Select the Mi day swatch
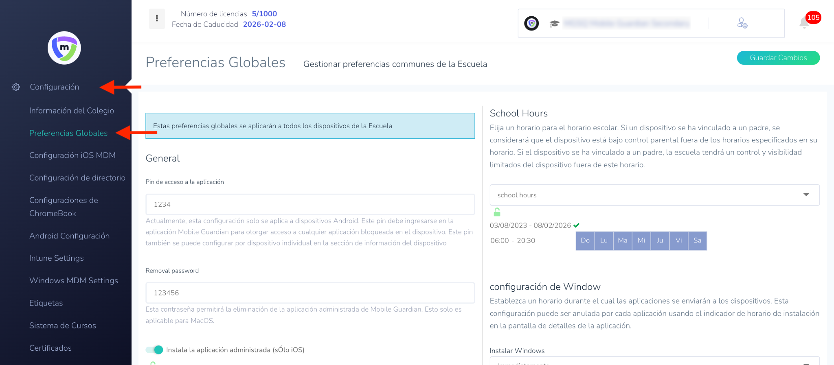This screenshot has height=365, width=834. (641, 240)
